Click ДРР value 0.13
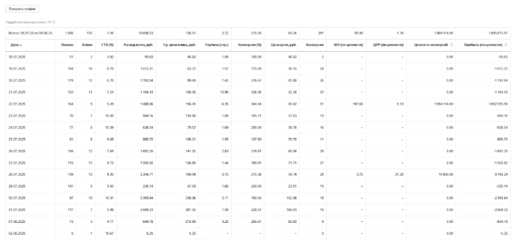 coord(400,104)
